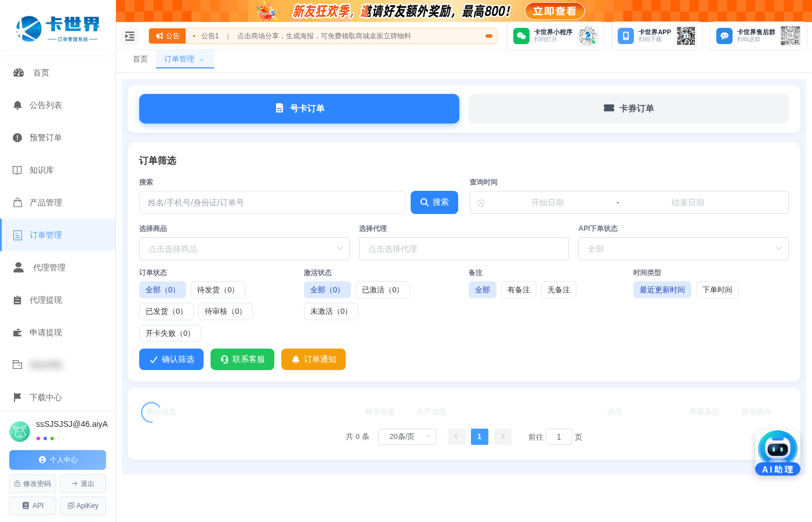The height and width of the screenshot is (522, 812).
Task: Open 知识库 book icon in the sidebar
Action: pyautogui.click(x=17, y=170)
